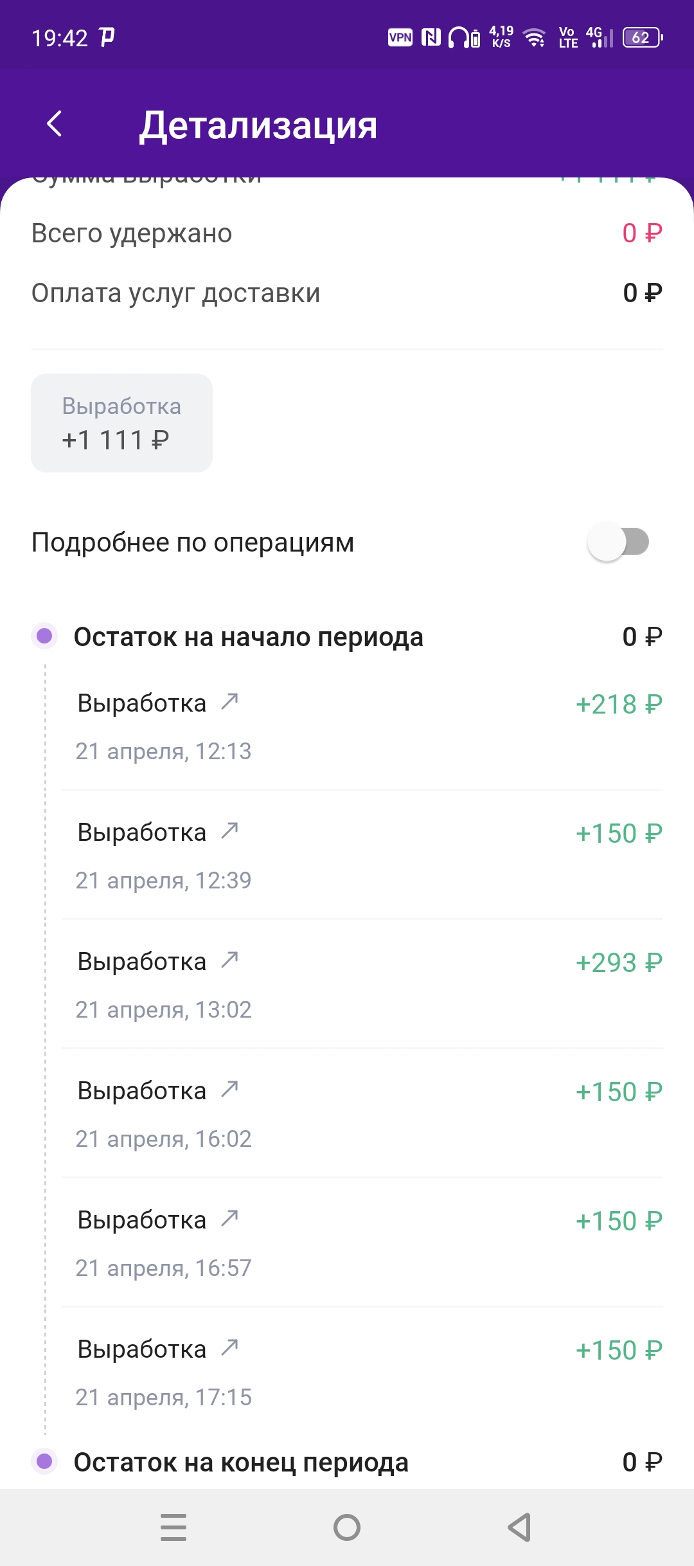Tap the back arrow beside Детализация
The width and height of the screenshot is (694, 1566).
tap(55, 123)
